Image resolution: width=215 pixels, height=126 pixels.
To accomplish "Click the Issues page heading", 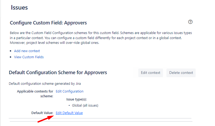I will click(x=19, y=7).
